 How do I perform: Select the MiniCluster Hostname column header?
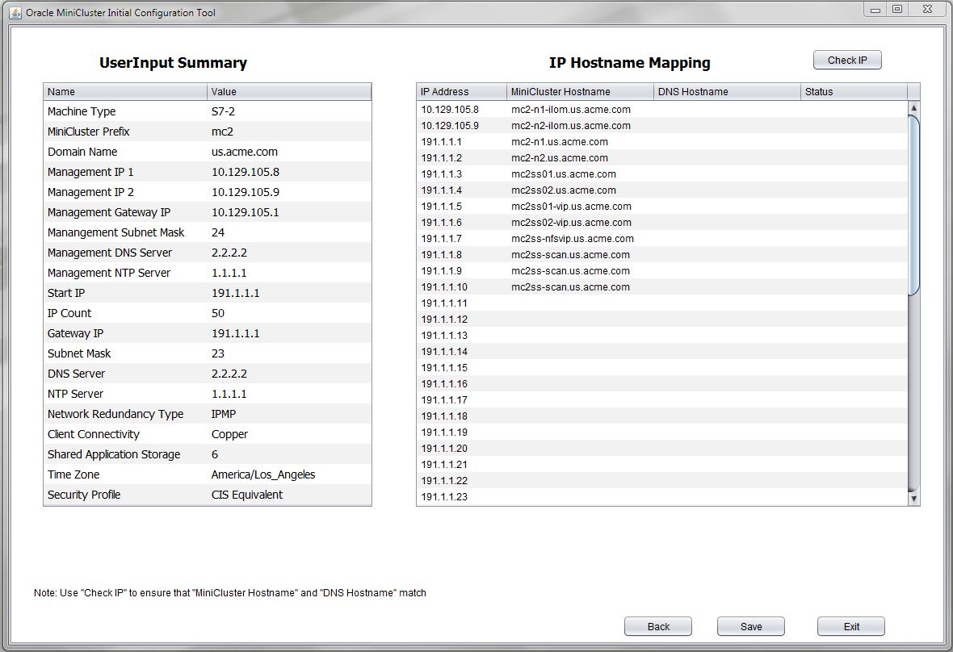(580, 92)
